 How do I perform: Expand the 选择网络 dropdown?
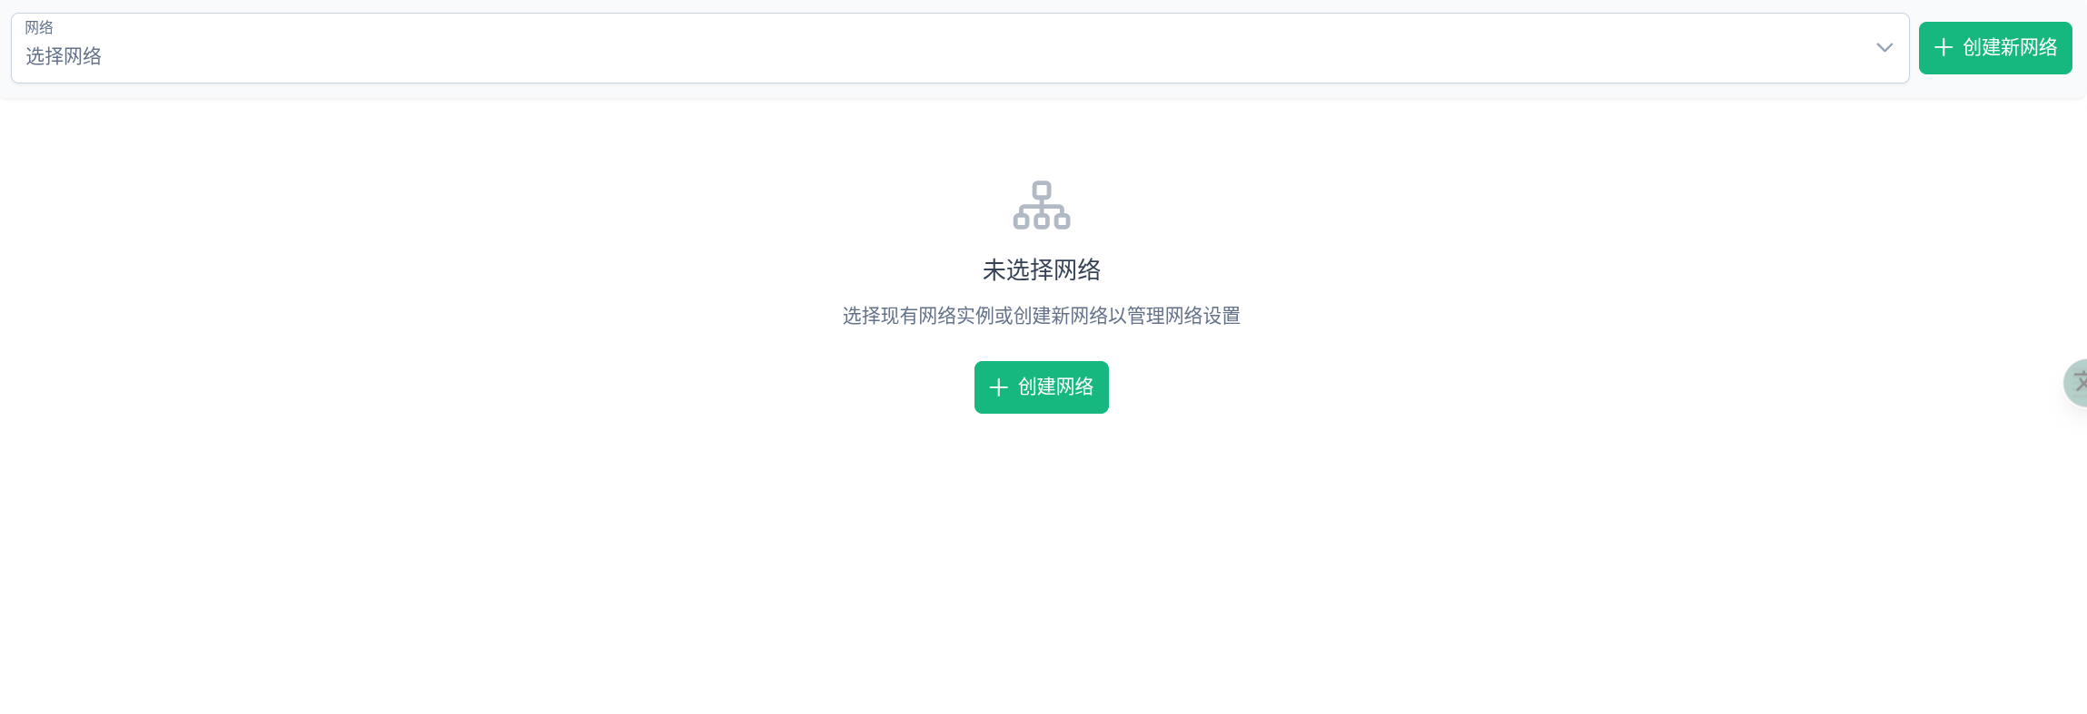coord(960,48)
